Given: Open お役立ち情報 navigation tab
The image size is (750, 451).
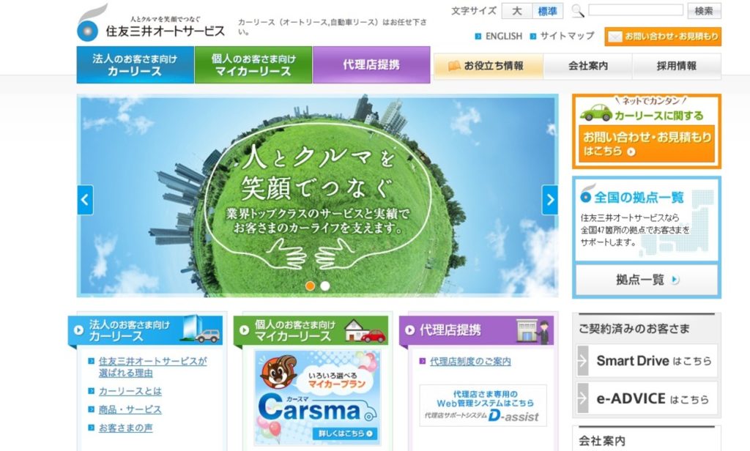Looking at the screenshot, I should (x=489, y=66).
